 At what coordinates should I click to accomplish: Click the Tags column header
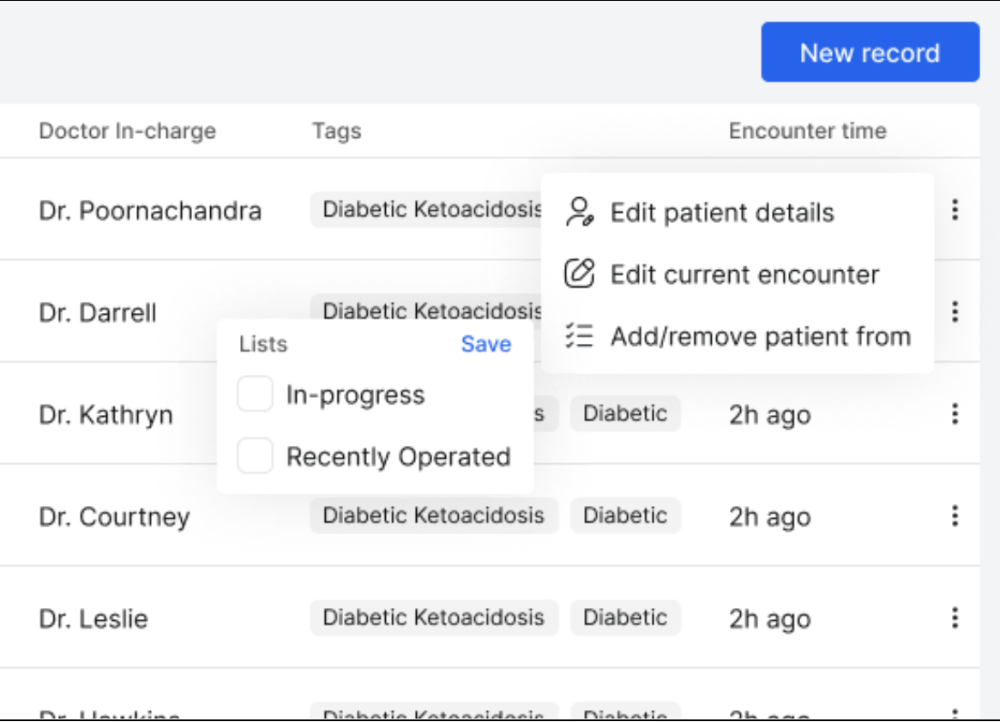click(336, 131)
